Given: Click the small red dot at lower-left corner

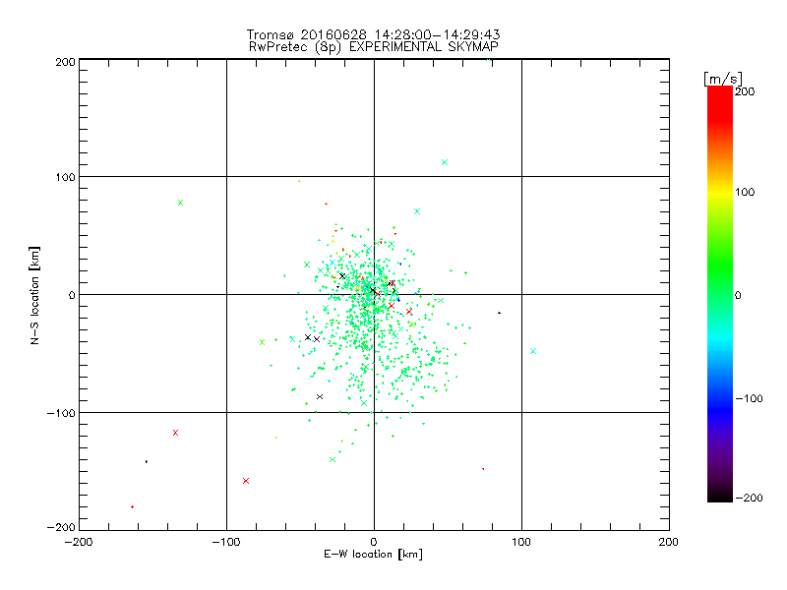Looking at the screenshot, I should 132,506.
